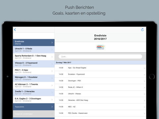Chevron for Groningen - PSV fixture
The width and height of the screenshot is (159, 119).
(x=144, y=81)
